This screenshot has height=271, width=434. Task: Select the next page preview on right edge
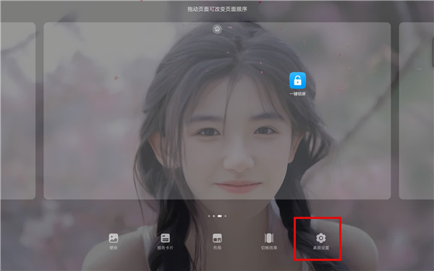(417, 111)
